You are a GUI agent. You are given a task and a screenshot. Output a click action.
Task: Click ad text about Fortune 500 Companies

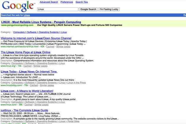coord(80,25)
